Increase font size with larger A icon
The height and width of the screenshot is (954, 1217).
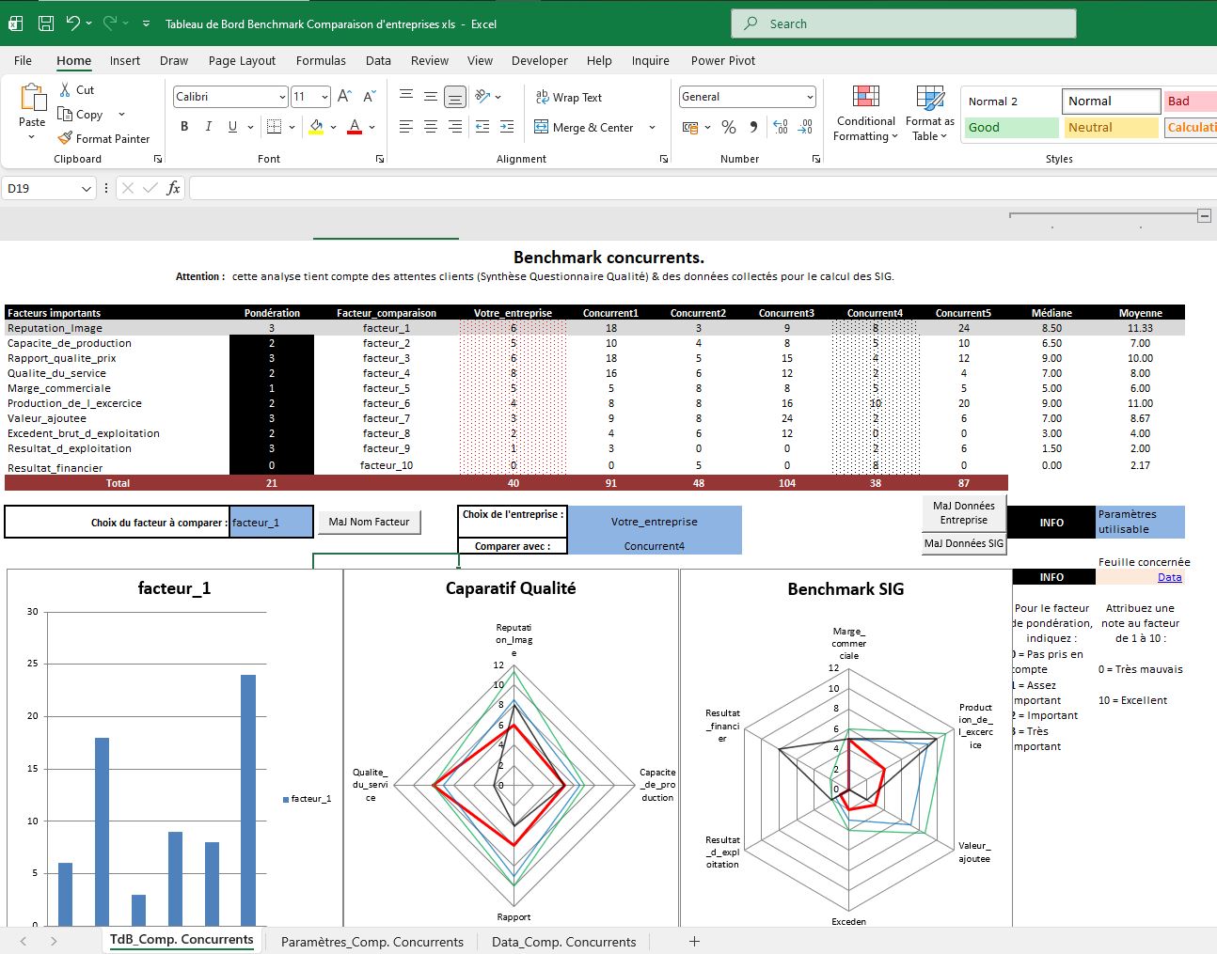[344, 97]
